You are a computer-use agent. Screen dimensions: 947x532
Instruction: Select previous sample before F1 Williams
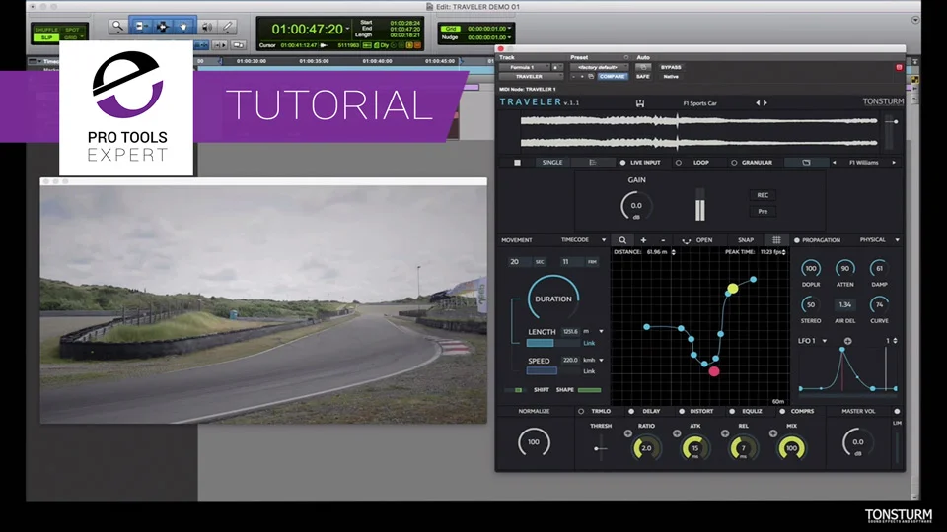click(x=835, y=163)
